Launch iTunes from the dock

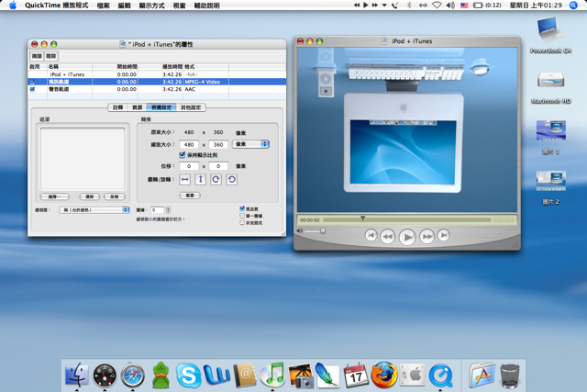pyautogui.click(x=272, y=375)
